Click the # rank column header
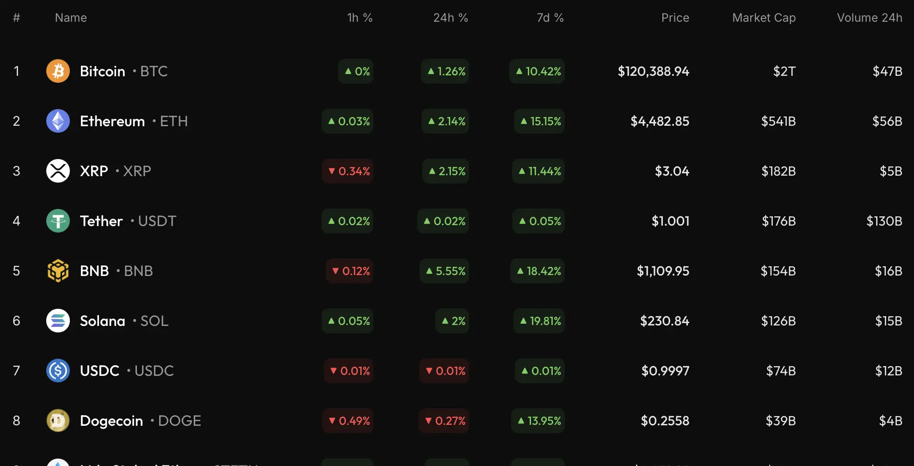The image size is (914, 466). tap(16, 18)
